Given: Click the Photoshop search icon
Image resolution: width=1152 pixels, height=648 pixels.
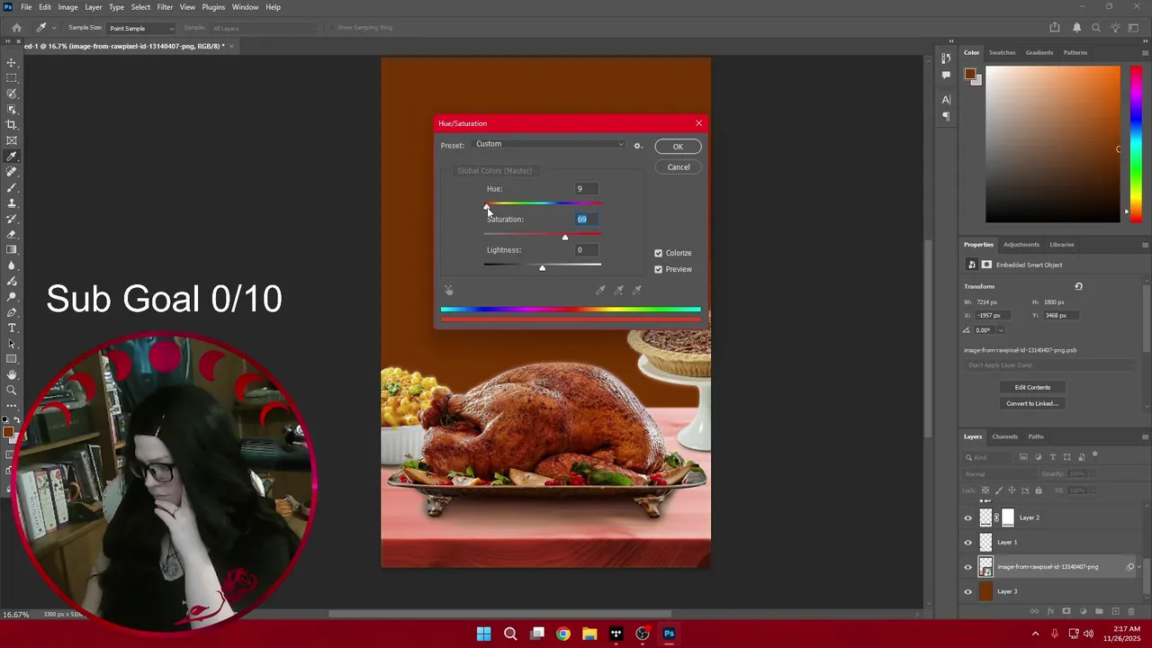Looking at the screenshot, I should click(x=1096, y=28).
